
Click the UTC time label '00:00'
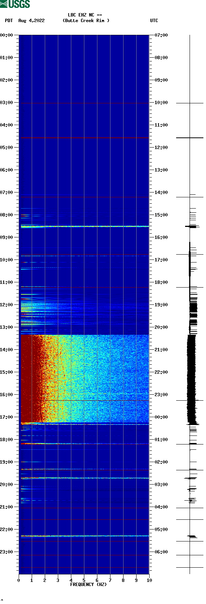click(x=161, y=417)
